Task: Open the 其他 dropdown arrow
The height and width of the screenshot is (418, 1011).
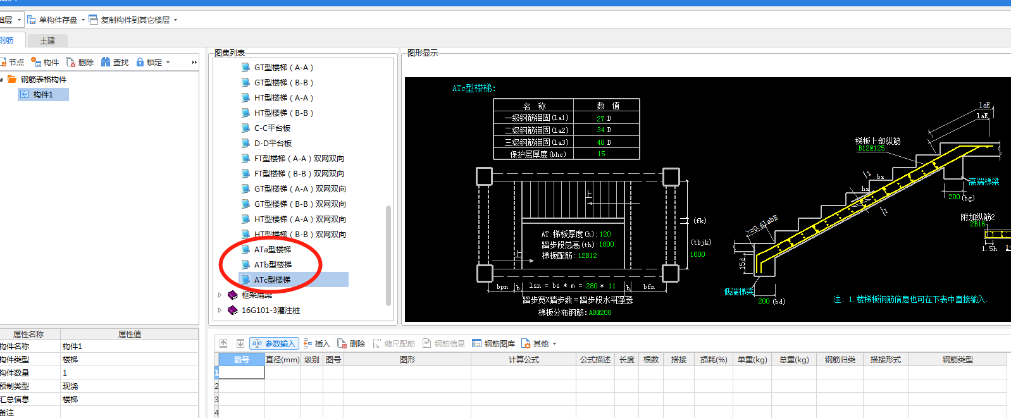Action: coord(555,344)
